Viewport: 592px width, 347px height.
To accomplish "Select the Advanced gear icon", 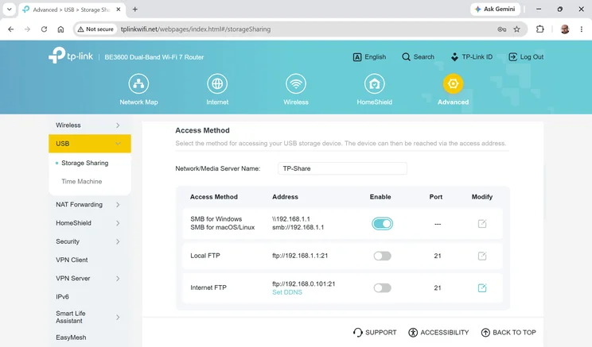I will pyautogui.click(x=453, y=83).
